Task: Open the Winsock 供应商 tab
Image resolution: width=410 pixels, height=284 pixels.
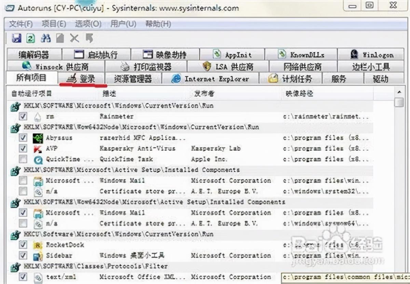Action: click(55, 66)
